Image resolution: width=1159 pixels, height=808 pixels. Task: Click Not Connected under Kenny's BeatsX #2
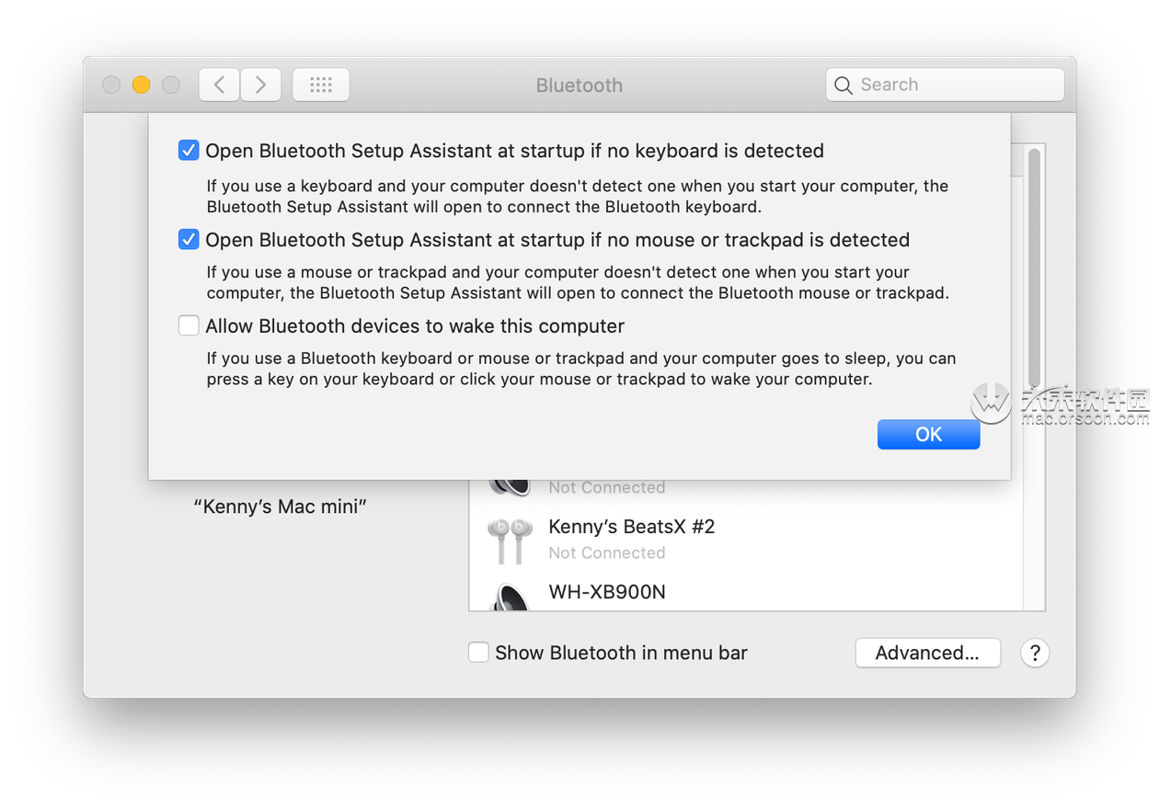click(607, 552)
